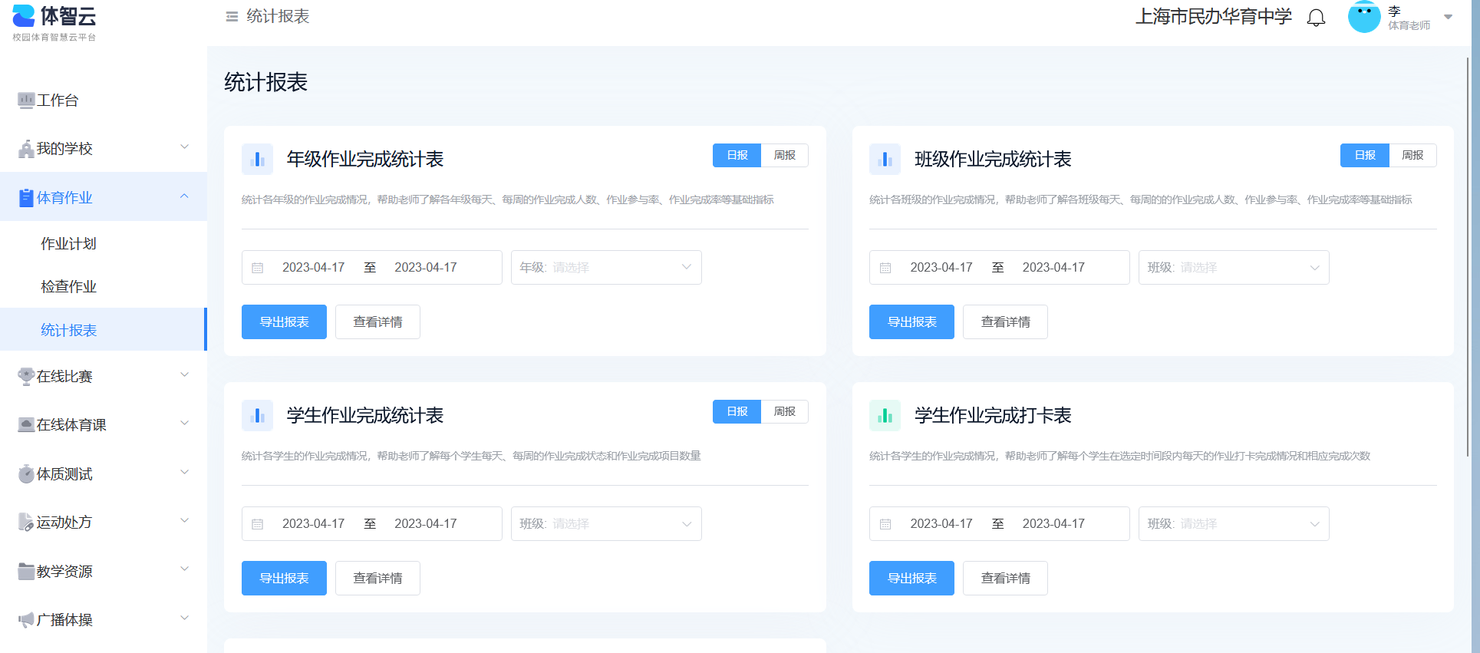Click the 体育作业 clipboard icon
The image size is (1480, 653).
coord(26,198)
